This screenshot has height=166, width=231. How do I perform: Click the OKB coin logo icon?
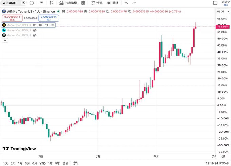4,35
